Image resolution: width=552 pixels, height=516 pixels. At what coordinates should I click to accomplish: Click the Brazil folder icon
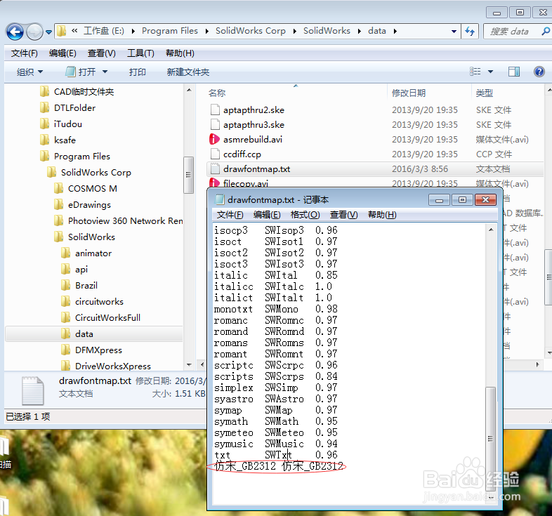[x=66, y=286]
